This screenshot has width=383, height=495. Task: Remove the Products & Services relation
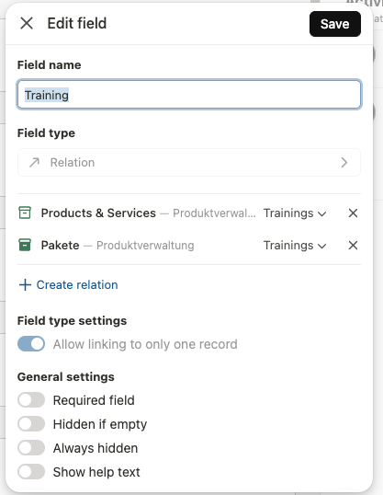tap(353, 213)
